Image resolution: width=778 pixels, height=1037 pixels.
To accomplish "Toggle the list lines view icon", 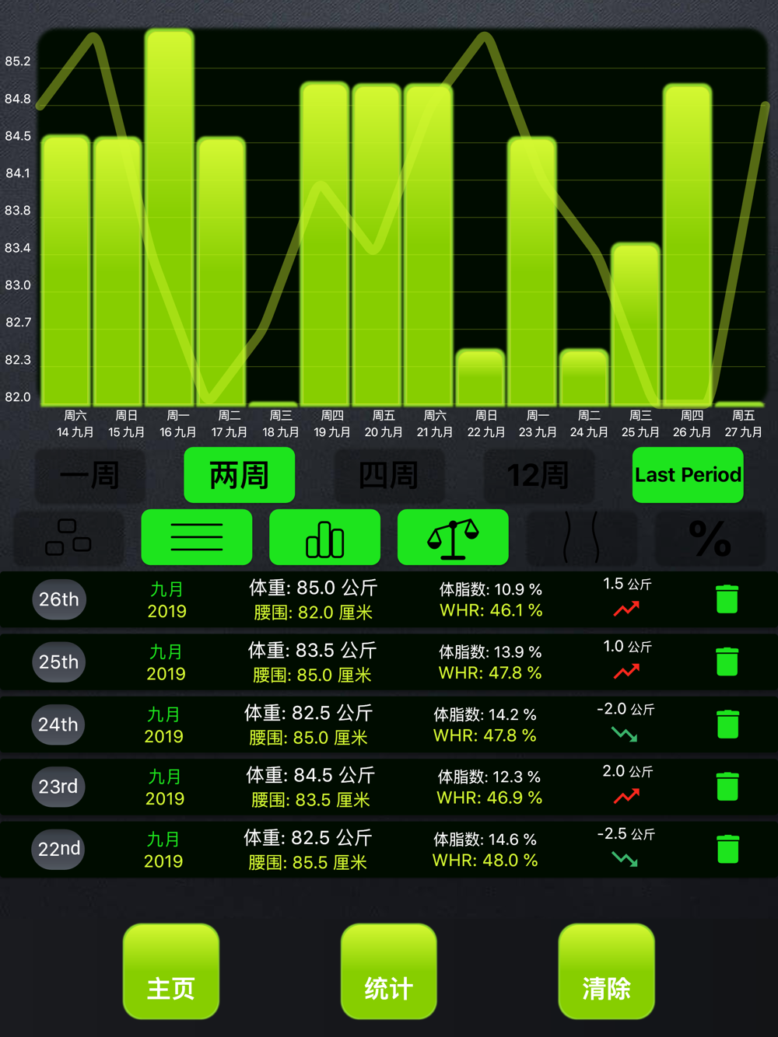I will [197, 537].
